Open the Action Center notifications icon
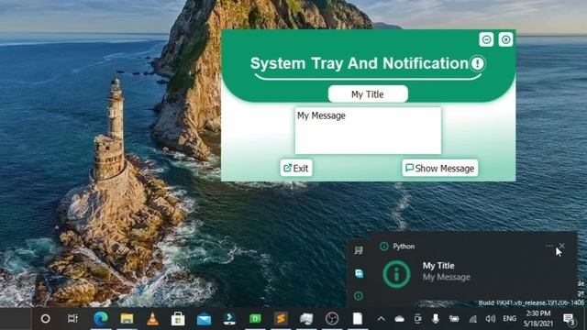587x330 pixels. 570,319
